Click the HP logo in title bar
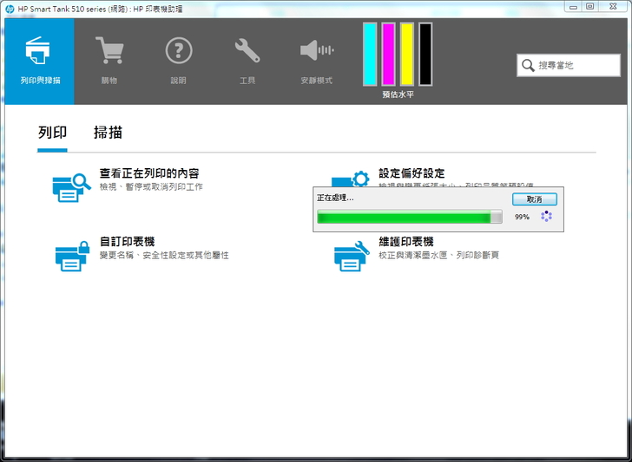This screenshot has height=462, width=632. pyautogui.click(x=10, y=9)
